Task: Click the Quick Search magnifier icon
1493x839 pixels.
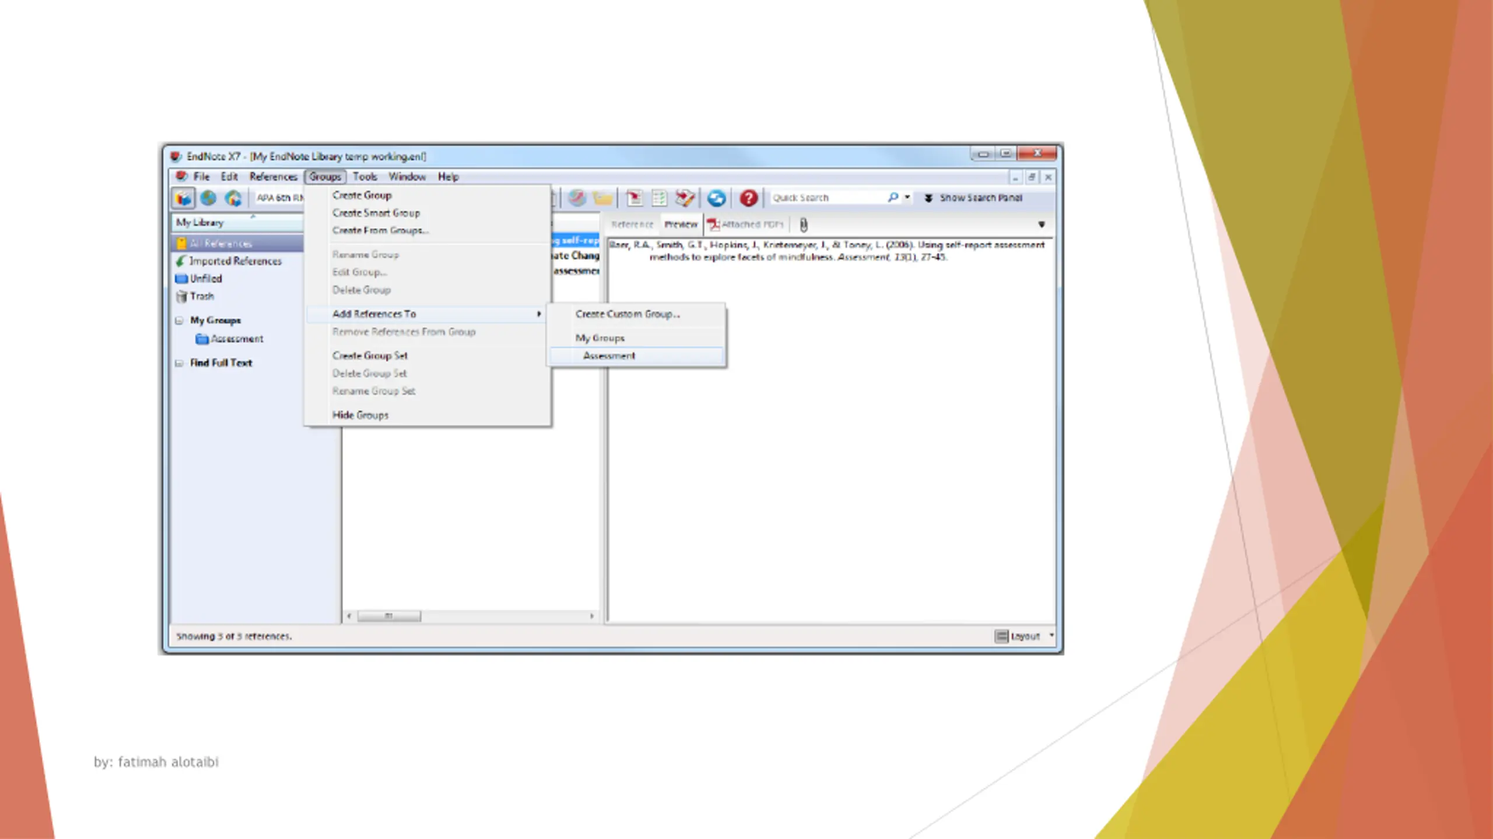Action: pyautogui.click(x=892, y=198)
